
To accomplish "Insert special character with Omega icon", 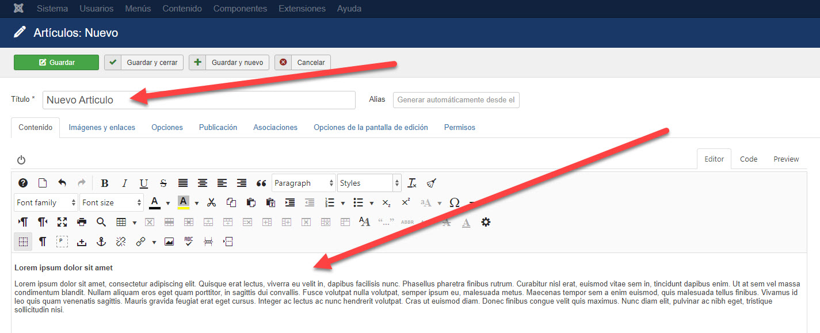I will click(455, 202).
